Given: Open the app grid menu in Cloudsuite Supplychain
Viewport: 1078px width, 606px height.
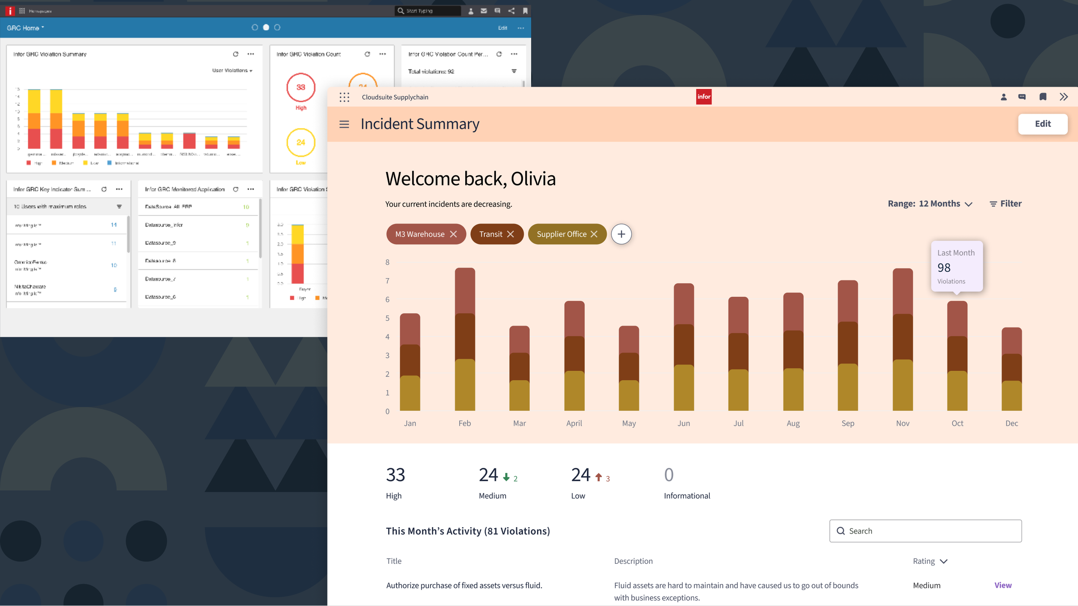Looking at the screenshot, I should pyautogui.click(x=344, y=97).
